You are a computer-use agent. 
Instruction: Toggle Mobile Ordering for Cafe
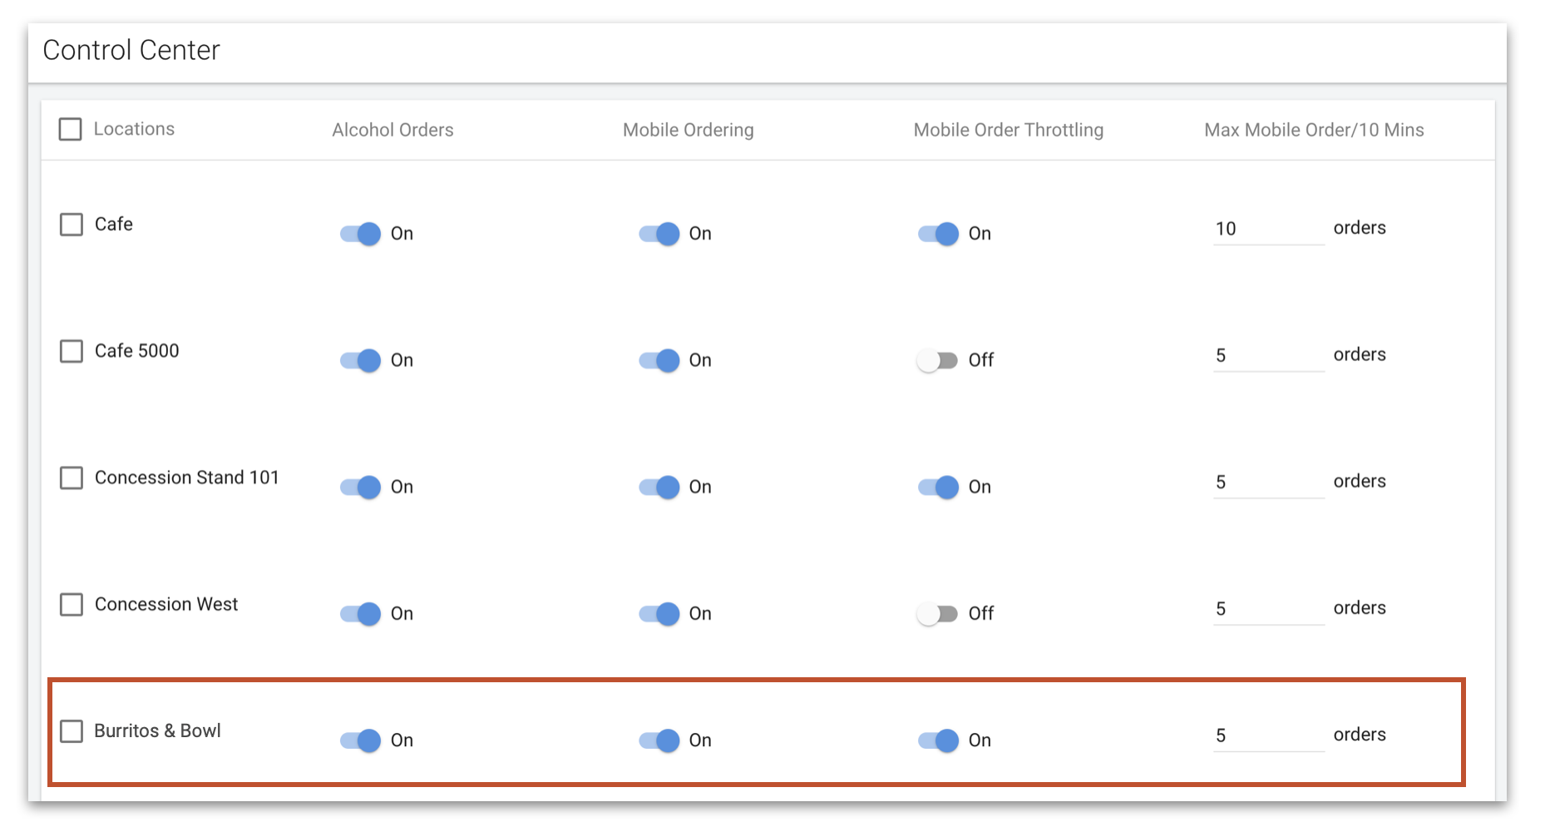(659, 234)
